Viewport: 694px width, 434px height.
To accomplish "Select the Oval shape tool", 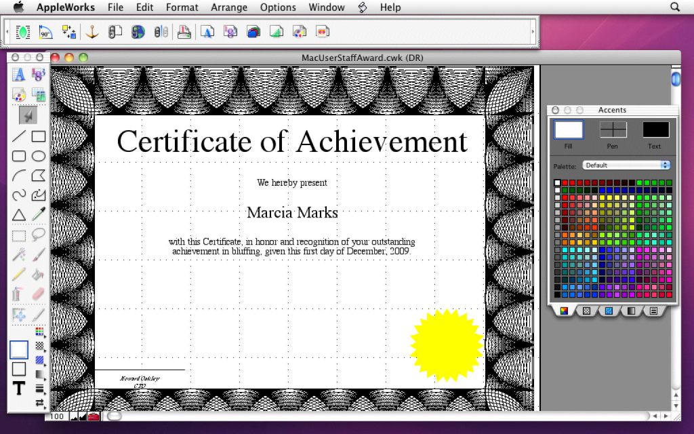I will pyautogui.click(x=39, y=156).
